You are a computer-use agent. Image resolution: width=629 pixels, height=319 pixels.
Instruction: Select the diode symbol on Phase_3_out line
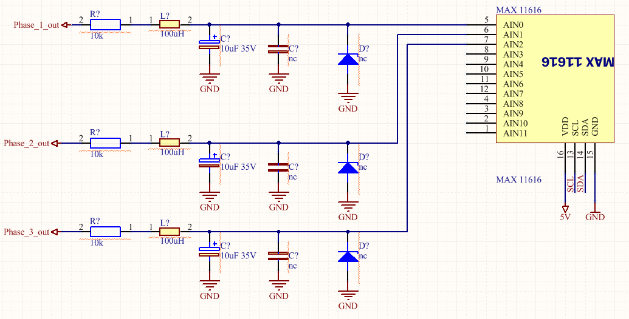pos(348,256)
